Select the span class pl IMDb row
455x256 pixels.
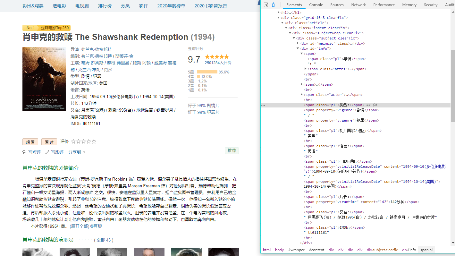pos(334,227)
